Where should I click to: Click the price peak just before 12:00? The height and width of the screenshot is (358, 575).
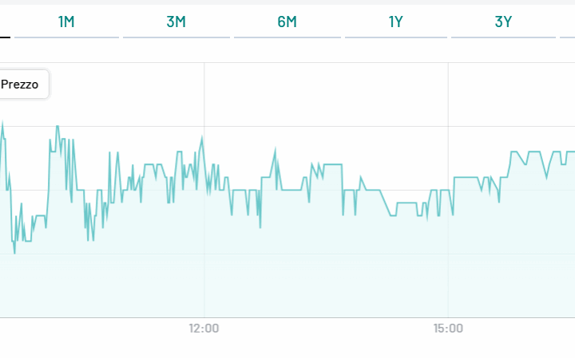pyautogui.click(x=202, y=137)
